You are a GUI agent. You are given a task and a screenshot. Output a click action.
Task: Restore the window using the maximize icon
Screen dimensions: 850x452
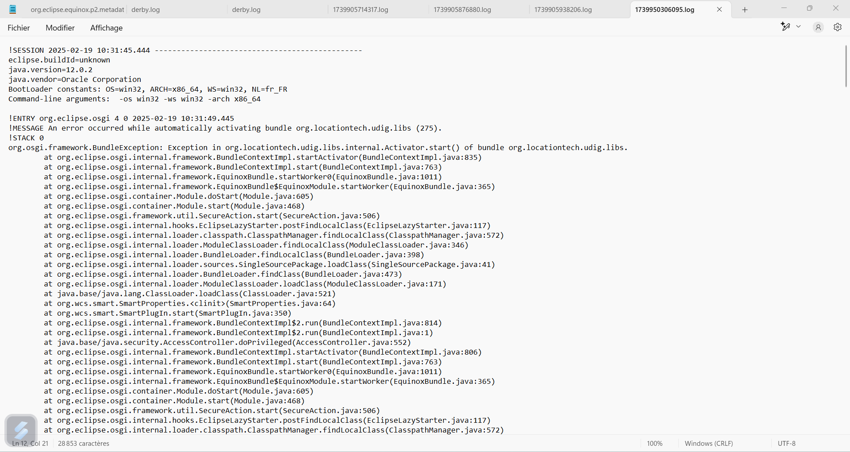809,8
